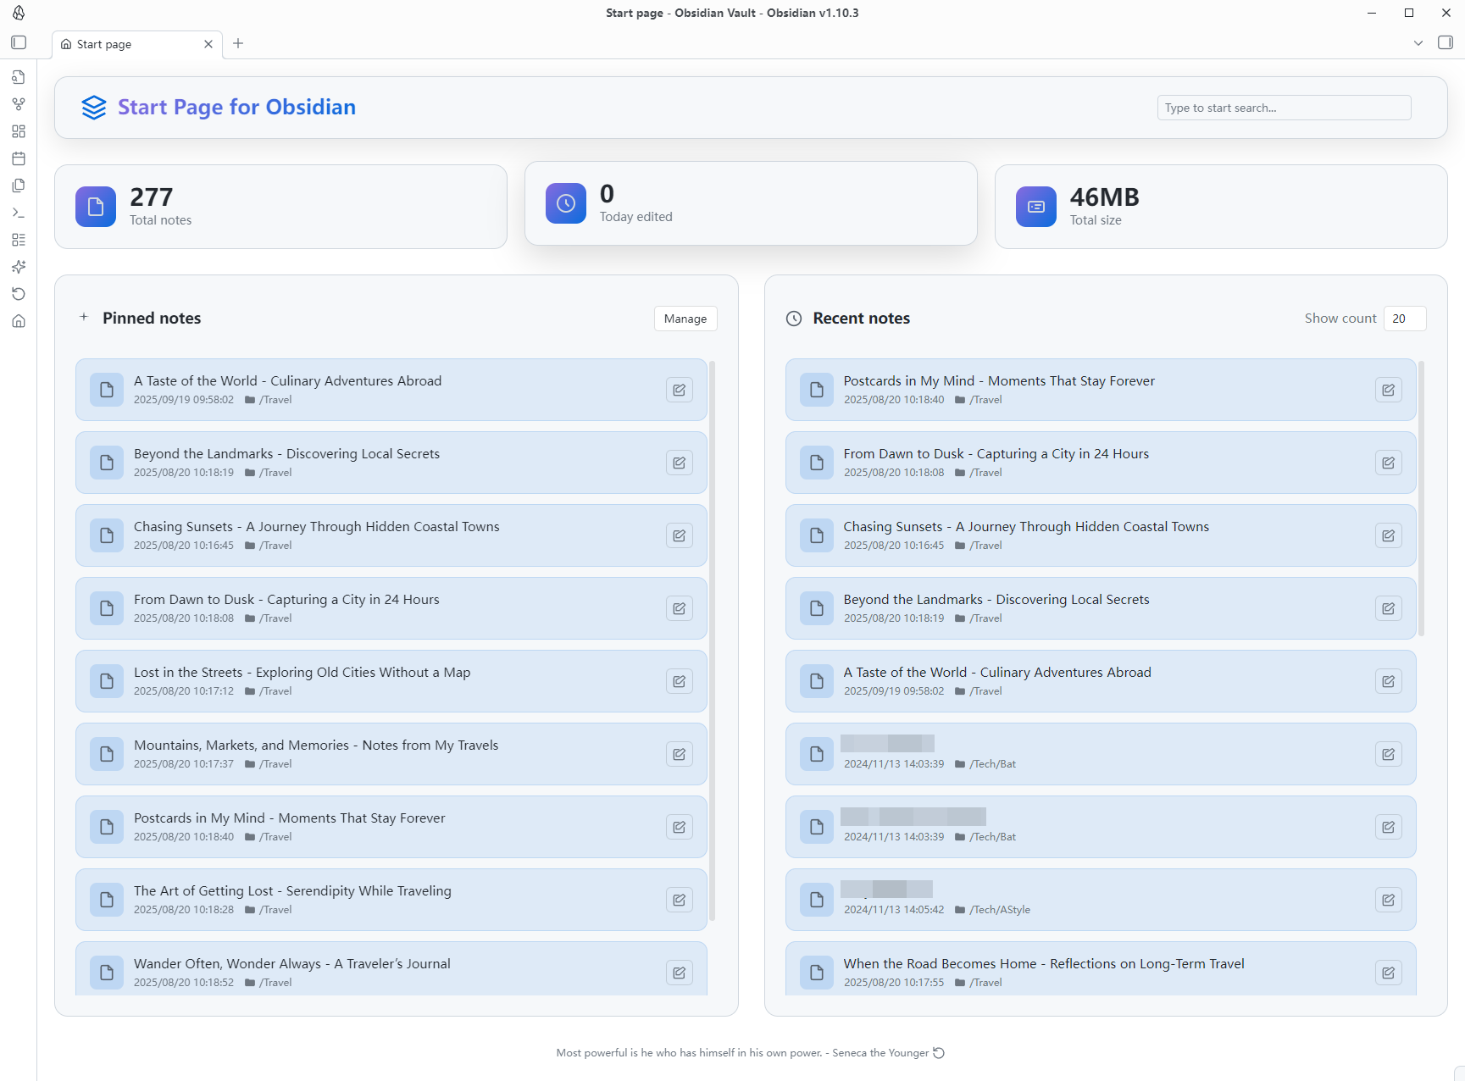This screenshot has width=1465, height=1081.
Task: Open pinned 'A Taste of the World' in new tab
Action: pyautogui.click(x=680, y=390)
